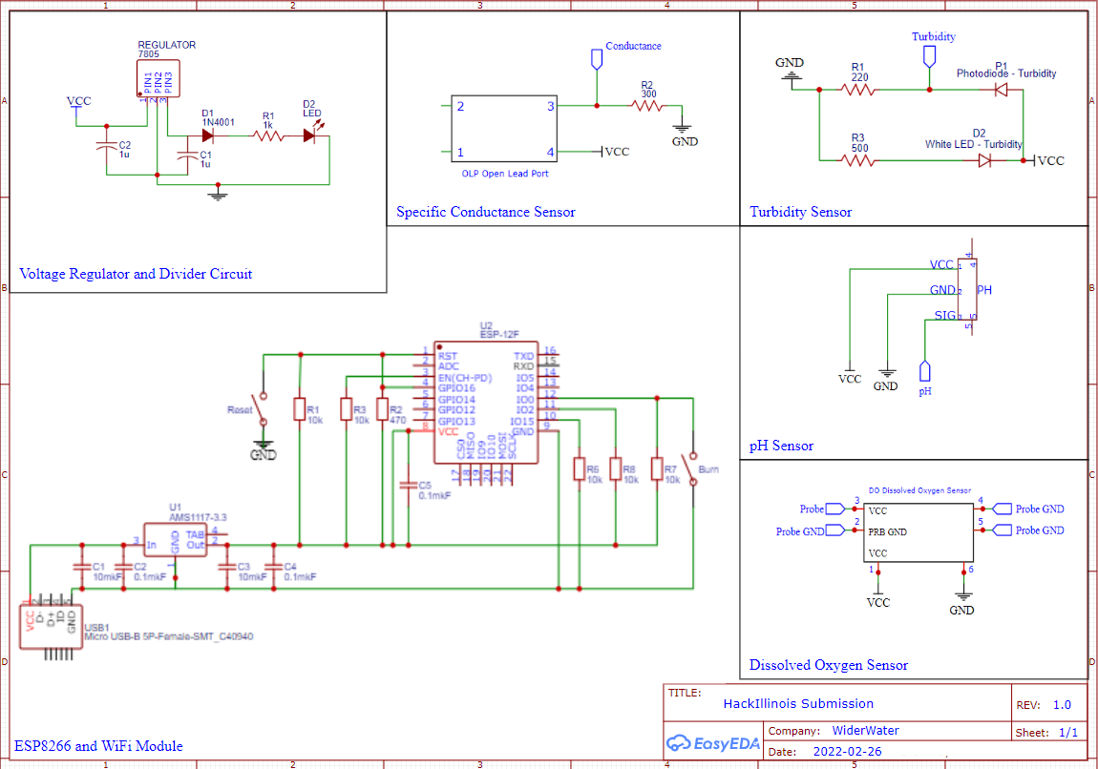
Task: Select the ESP-12F module body
Action: (485, 403)
